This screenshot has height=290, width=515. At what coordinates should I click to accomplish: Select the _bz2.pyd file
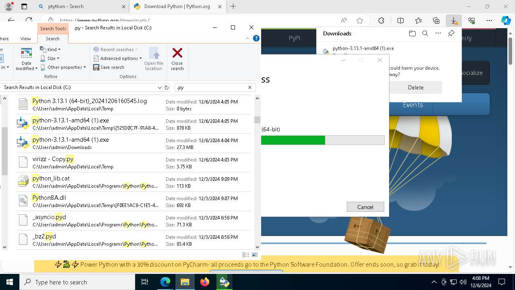(x=134, y=240)
